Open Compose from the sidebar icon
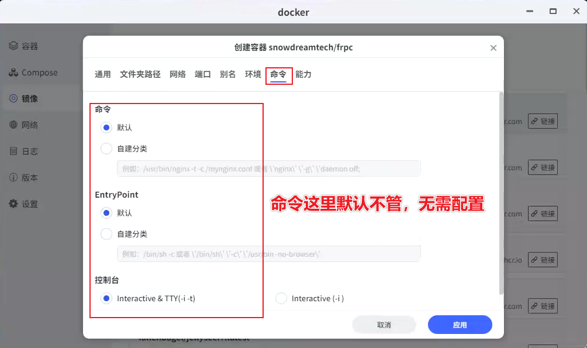This screenshot has height=348, width=587. 13,73
